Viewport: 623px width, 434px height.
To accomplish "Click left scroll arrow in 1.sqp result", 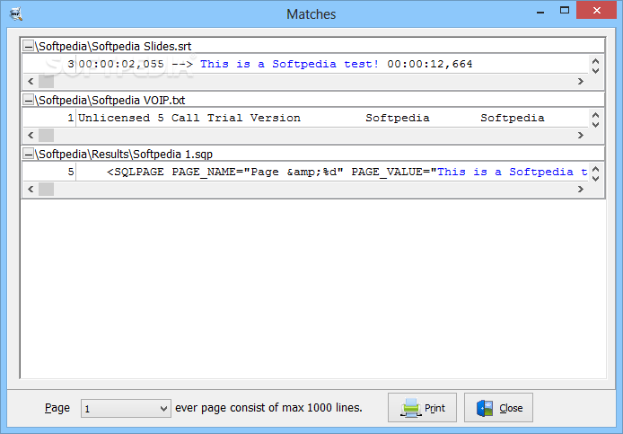I will coord(31,189).
